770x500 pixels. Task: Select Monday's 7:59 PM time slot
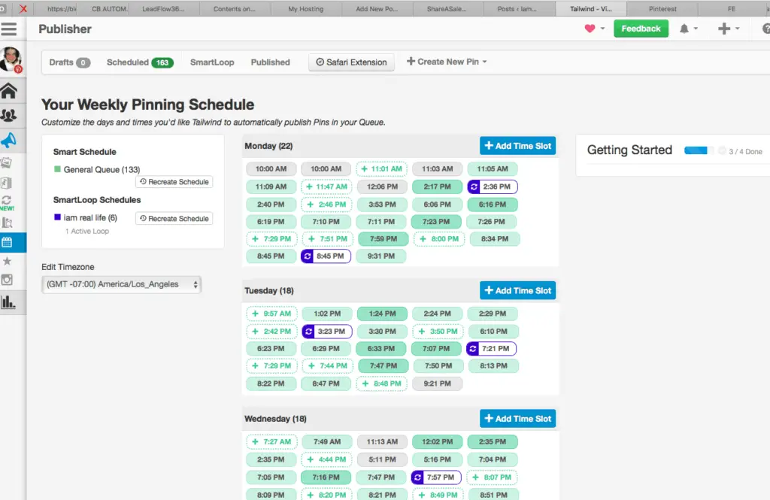tap(383, 238)
